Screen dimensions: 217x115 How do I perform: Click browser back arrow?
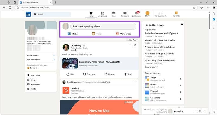[x=4, y=8]
